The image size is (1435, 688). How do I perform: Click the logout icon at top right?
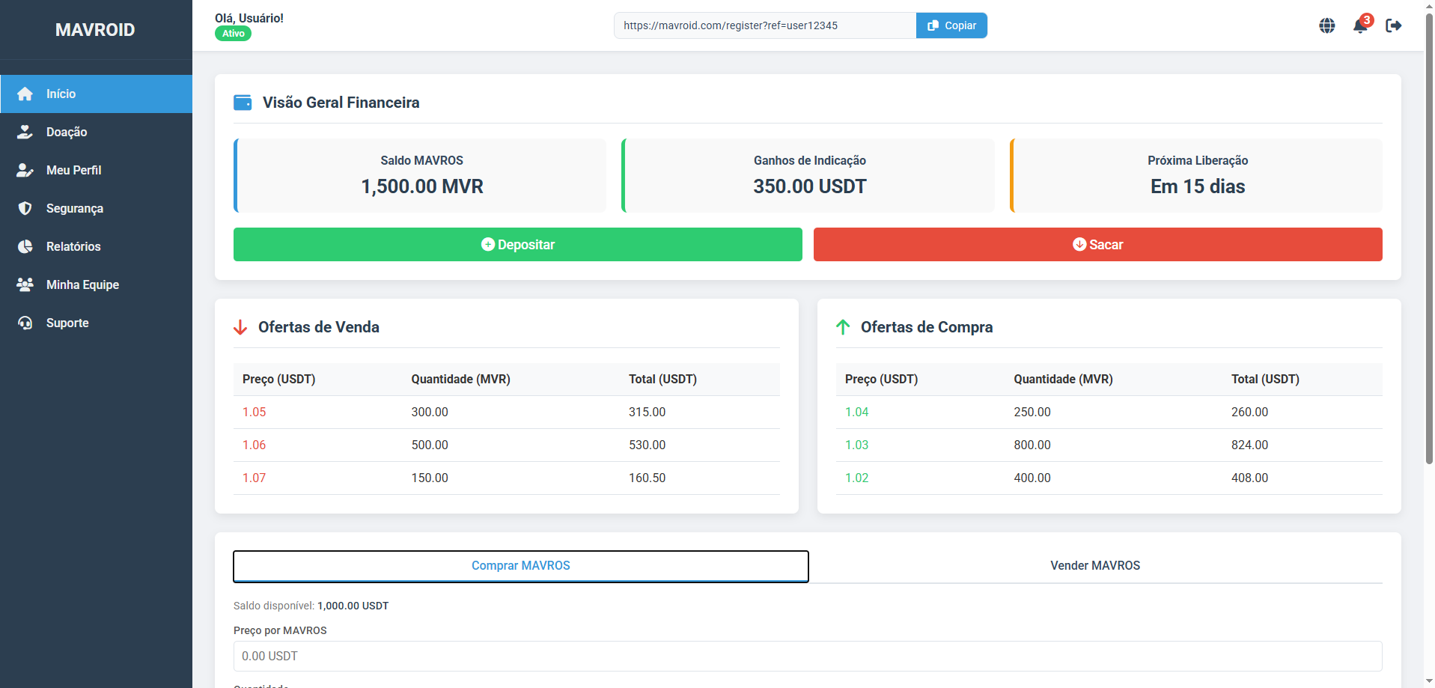click(x=1395, y=25)
